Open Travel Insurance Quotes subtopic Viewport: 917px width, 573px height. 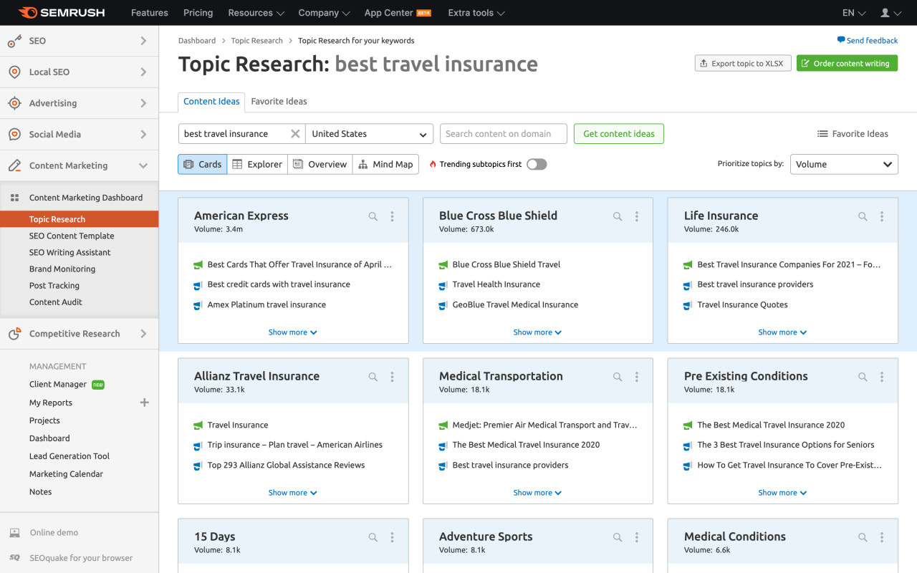click(x=742, y=305)
